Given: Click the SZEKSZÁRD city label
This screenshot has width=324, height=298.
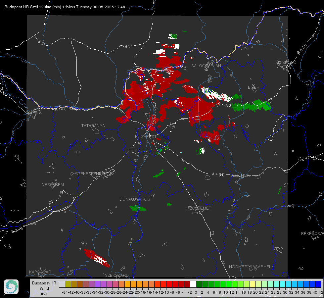Looking at the screenshot, I should 117,275.
